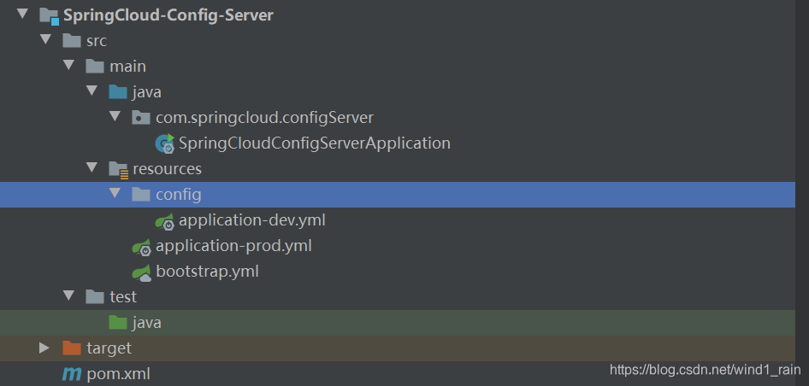
Task: Collapse the src folder arrow
Action: point(45,39)
